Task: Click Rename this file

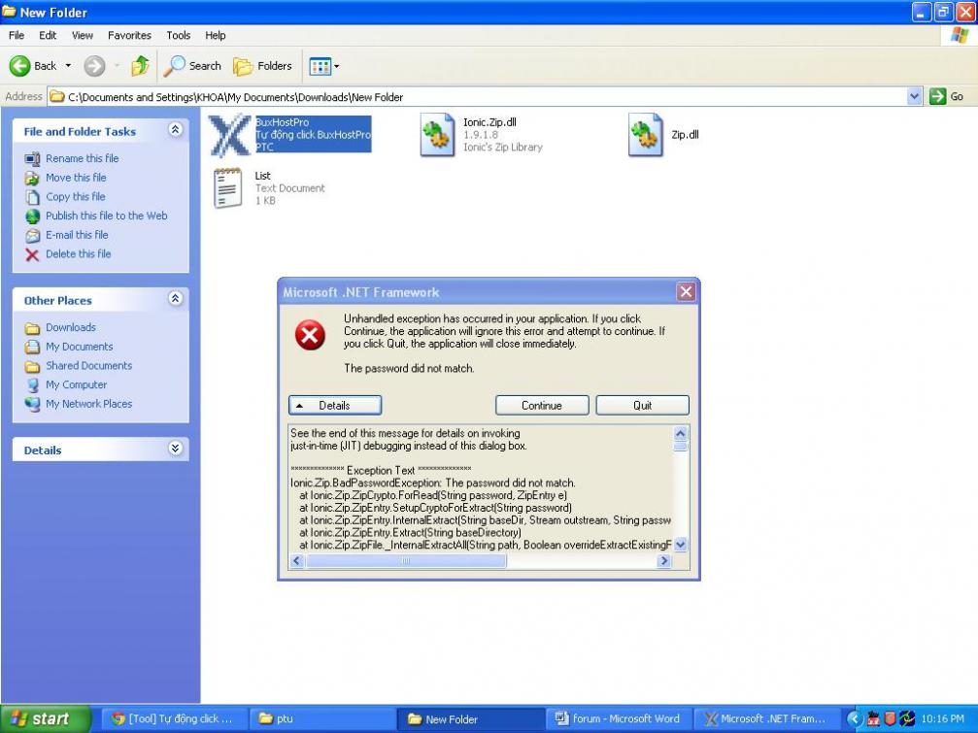Action: [82, 158]
